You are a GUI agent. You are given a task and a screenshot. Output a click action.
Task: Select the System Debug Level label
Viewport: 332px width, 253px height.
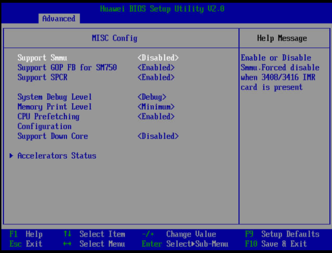point(55,97)
